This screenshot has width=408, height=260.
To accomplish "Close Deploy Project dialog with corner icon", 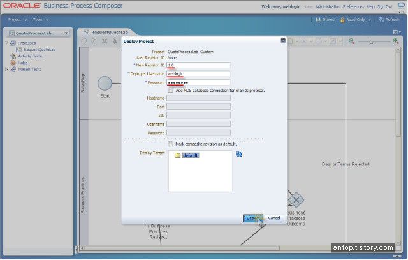I will [283, 41].
